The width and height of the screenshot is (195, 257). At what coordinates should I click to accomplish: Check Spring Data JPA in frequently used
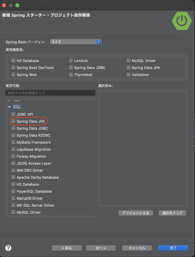point(129,68)
